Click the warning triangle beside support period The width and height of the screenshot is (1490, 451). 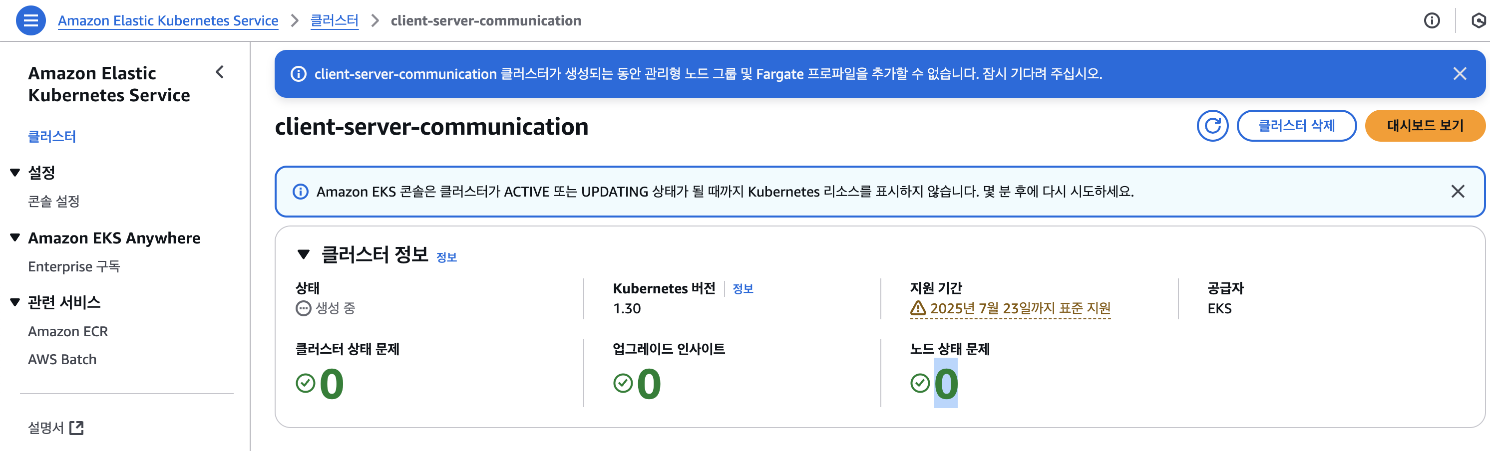pyautogui.click(x=918, y=308)
